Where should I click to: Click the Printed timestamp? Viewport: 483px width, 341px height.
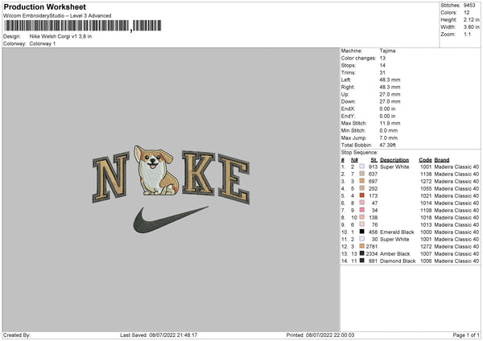click(x=320, y=335)
